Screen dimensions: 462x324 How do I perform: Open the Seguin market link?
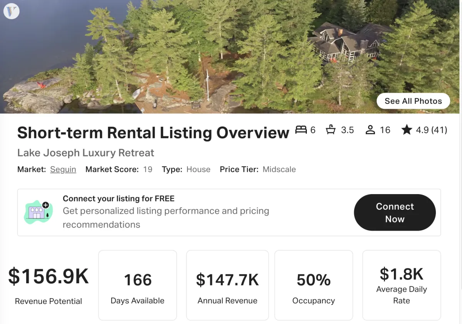pyautogui.click(x=63, y=169)
